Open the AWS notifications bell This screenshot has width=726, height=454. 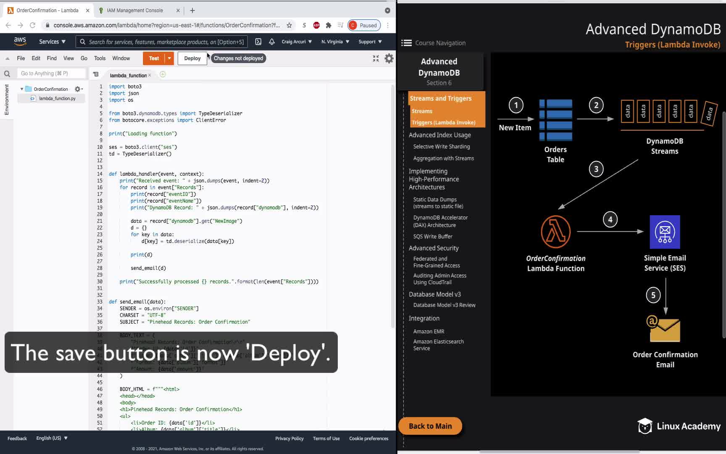pos(272,42)
